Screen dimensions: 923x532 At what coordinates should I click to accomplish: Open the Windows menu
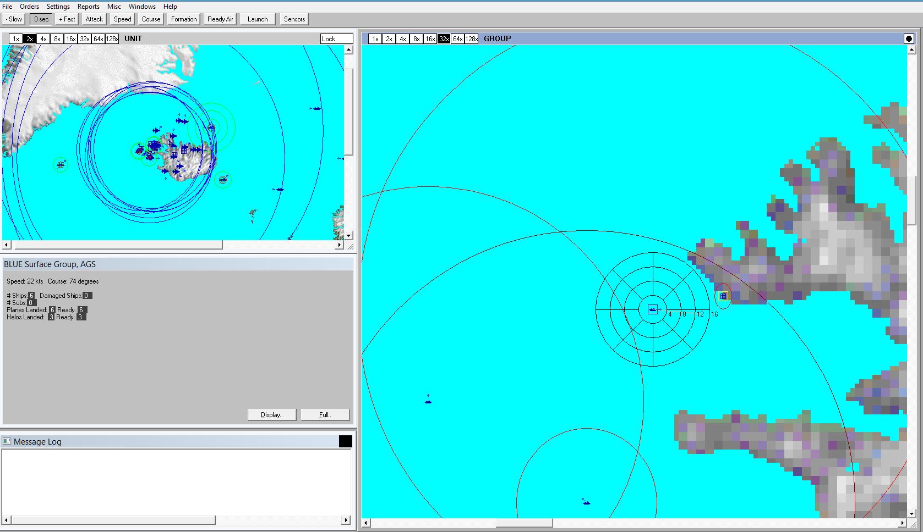pyautogui.click(x=142, y=7)
